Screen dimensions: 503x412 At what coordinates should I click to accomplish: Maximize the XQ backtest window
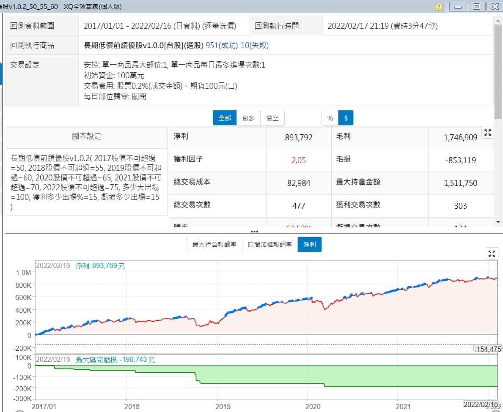tap(476, 7)
